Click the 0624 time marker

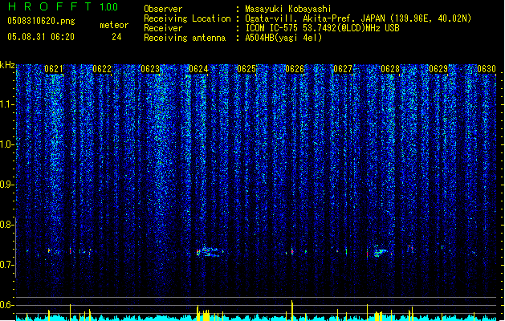point(198,69)
